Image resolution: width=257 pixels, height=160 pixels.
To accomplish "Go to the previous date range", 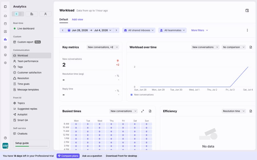I will tap(63, 30).
